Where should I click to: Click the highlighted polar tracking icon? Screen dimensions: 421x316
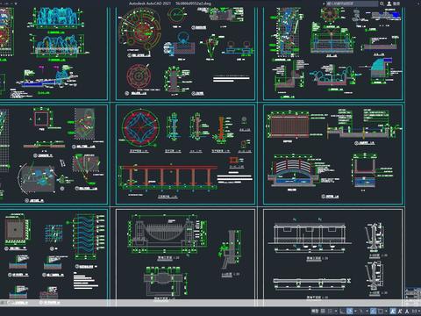point(350,311)
